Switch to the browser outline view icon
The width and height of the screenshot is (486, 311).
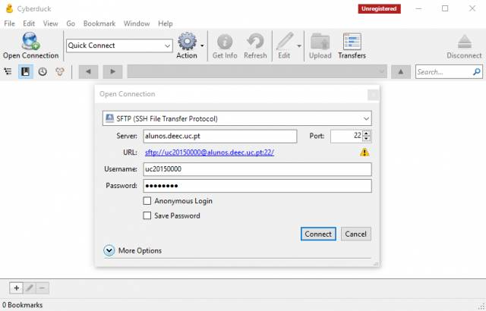tap(8, 72)
